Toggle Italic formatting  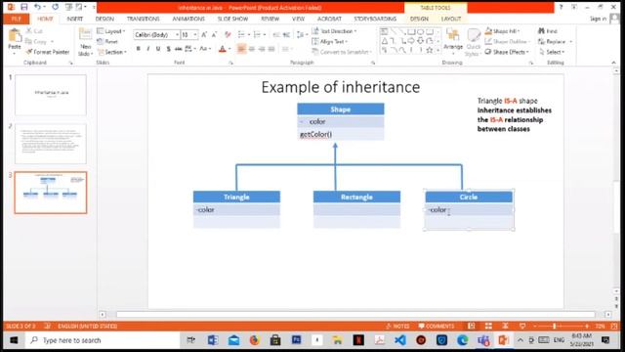point(148,49)
